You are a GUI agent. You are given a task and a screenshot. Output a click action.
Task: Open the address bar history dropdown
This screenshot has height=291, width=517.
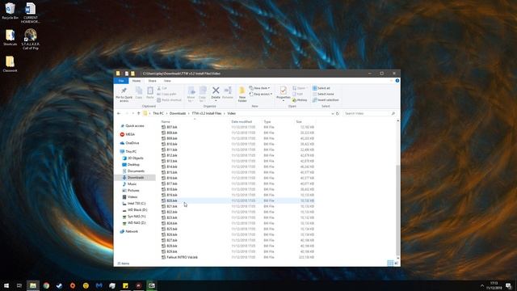(x=332, y=113)
